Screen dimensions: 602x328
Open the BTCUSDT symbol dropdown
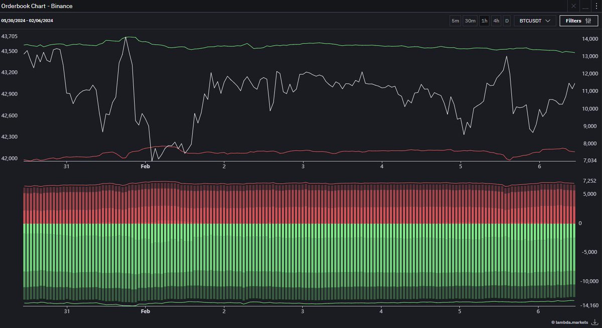535,21
